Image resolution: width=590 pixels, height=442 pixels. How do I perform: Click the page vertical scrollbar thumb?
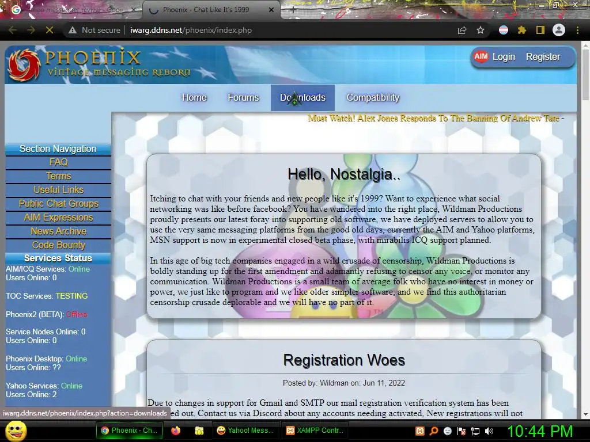[585, 74]
